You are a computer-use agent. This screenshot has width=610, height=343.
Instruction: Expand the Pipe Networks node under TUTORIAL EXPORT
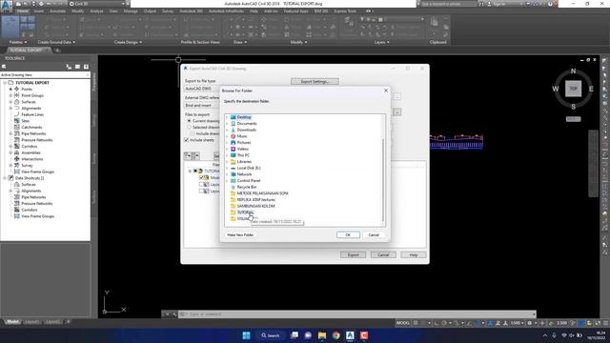(x=10, y=133)
